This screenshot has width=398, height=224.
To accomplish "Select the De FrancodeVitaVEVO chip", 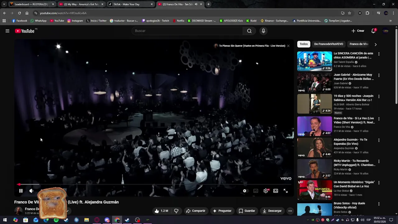I will pyautogui.click(x=329, y=44).
